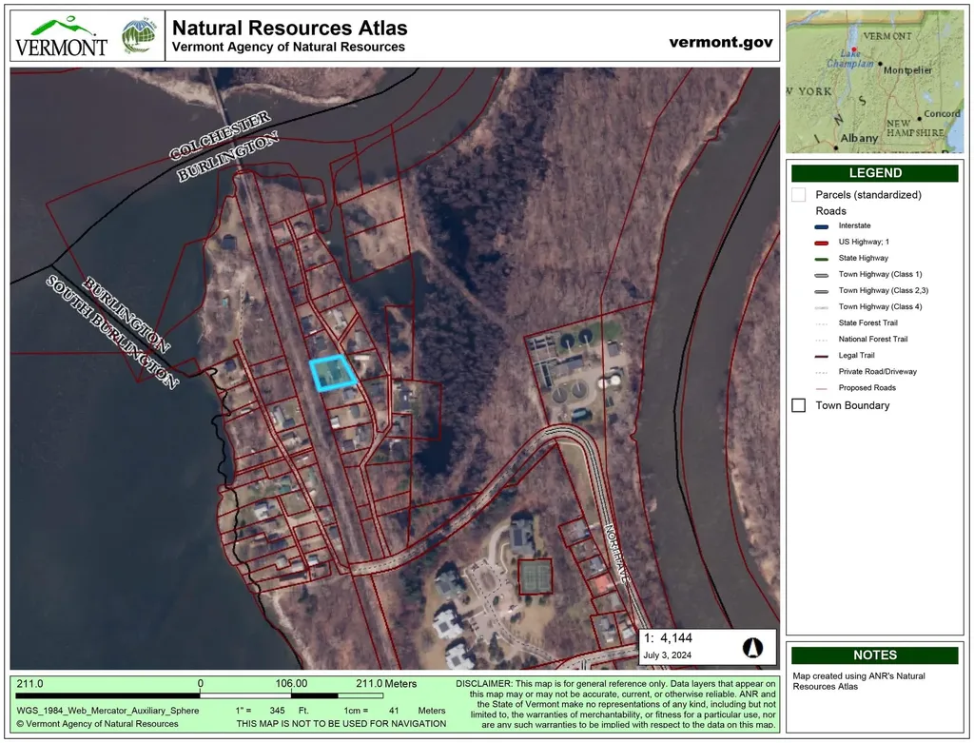Click the NOTES panel header

874,655
